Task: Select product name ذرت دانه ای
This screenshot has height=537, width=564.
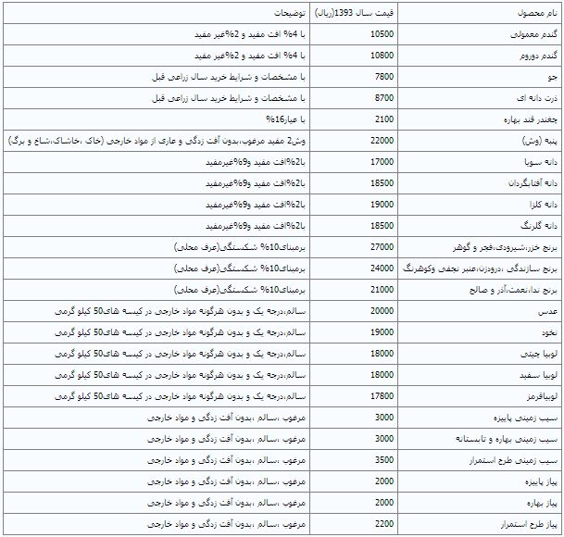Action: [536, 98]
